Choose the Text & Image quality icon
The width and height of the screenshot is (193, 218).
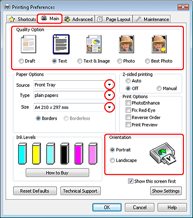point(94,44)
